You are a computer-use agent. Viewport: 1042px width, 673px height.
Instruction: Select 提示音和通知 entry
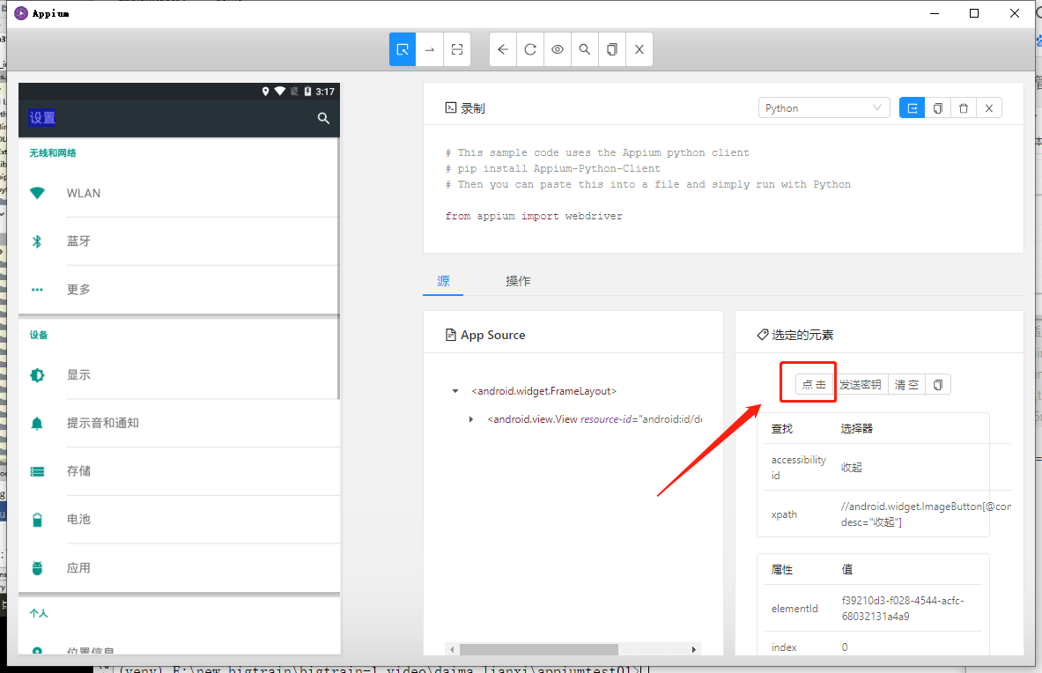coord(180,423)
